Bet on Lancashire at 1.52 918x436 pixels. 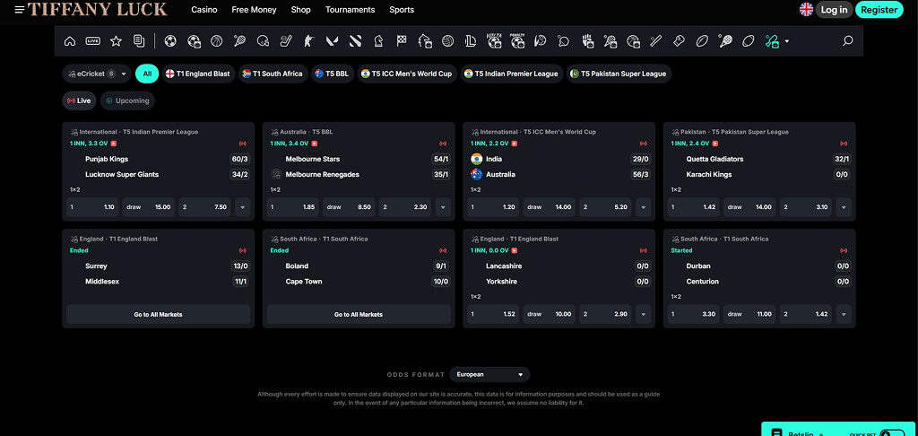(493, 314)
